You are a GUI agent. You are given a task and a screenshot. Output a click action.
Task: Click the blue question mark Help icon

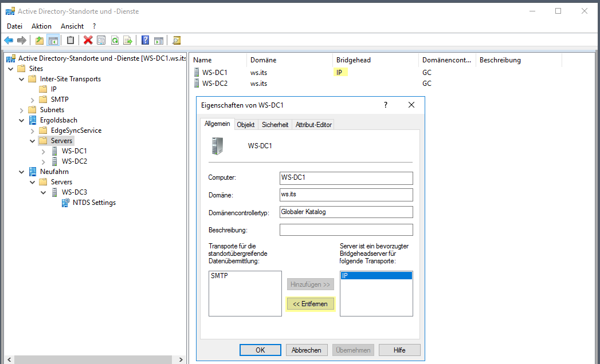pos(145,40)
